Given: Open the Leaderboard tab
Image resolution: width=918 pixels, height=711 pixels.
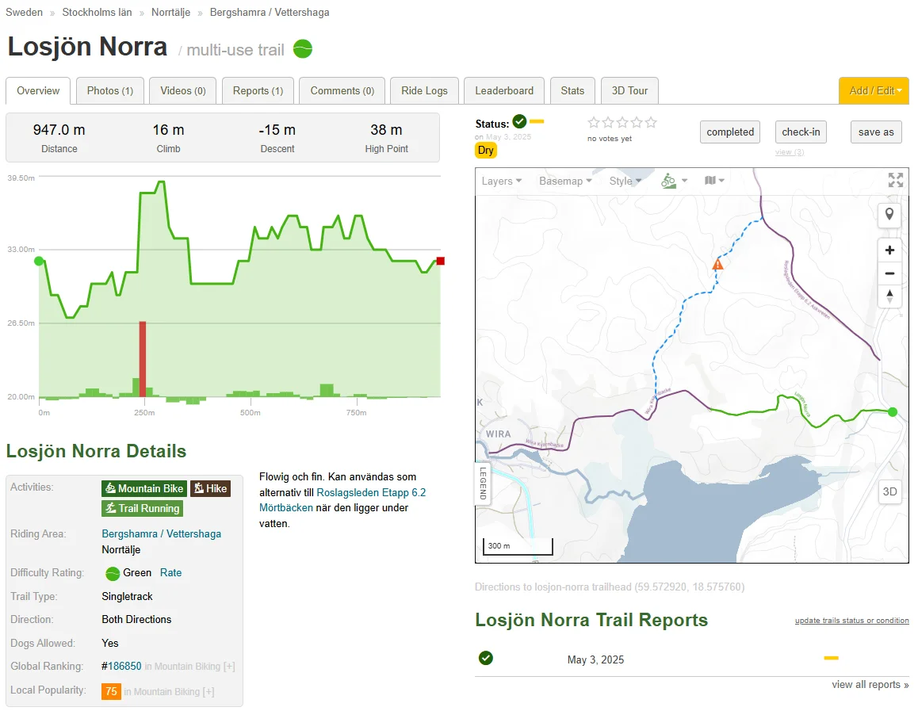Looking at the screenshot, I should click(504, 91).
